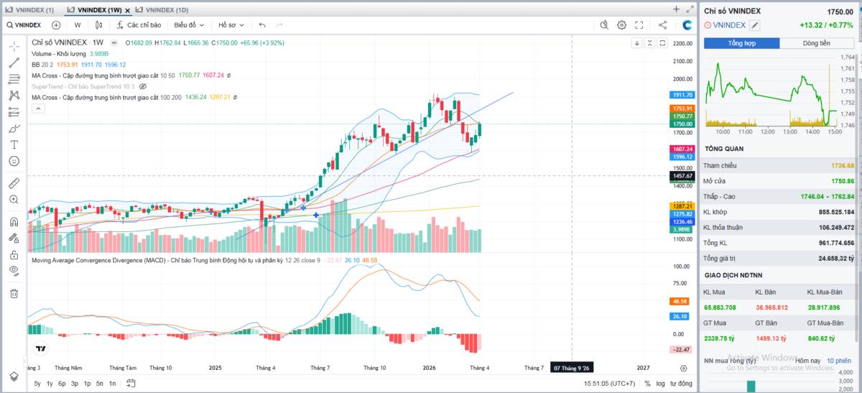Toggle lock all drawing tools
Image resolution: width=862 pixels, height=393 pixels.
tap(14, 254)
